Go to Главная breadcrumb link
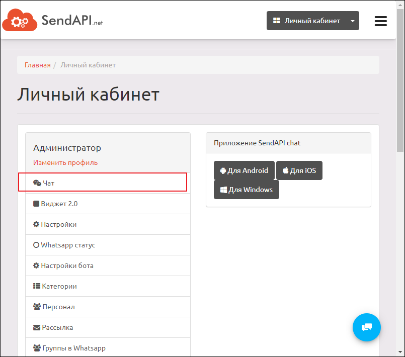This screenshot has height=357, width=405. pos(38,65)
